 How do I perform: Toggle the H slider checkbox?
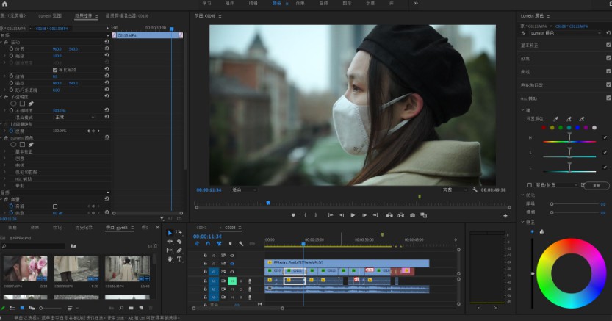click(605, 137)
